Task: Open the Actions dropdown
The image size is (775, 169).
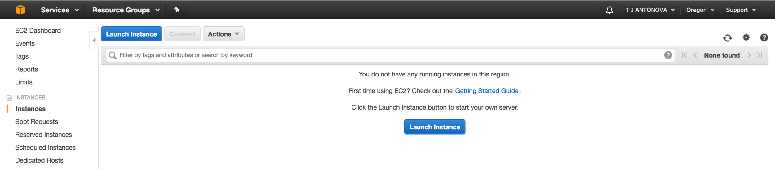Action: tap(224, 34)
